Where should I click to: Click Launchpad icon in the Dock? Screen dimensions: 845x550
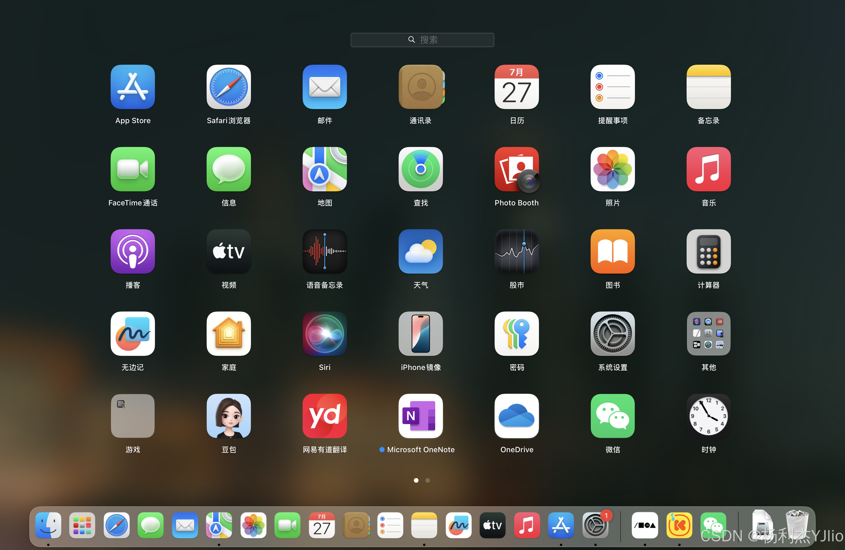point(82,525)
